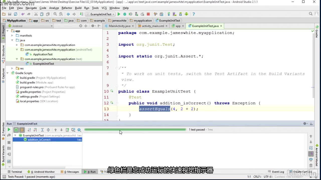Toggle show ignored tests button
Screen dimensions: 321x180
tap(22, 130)
